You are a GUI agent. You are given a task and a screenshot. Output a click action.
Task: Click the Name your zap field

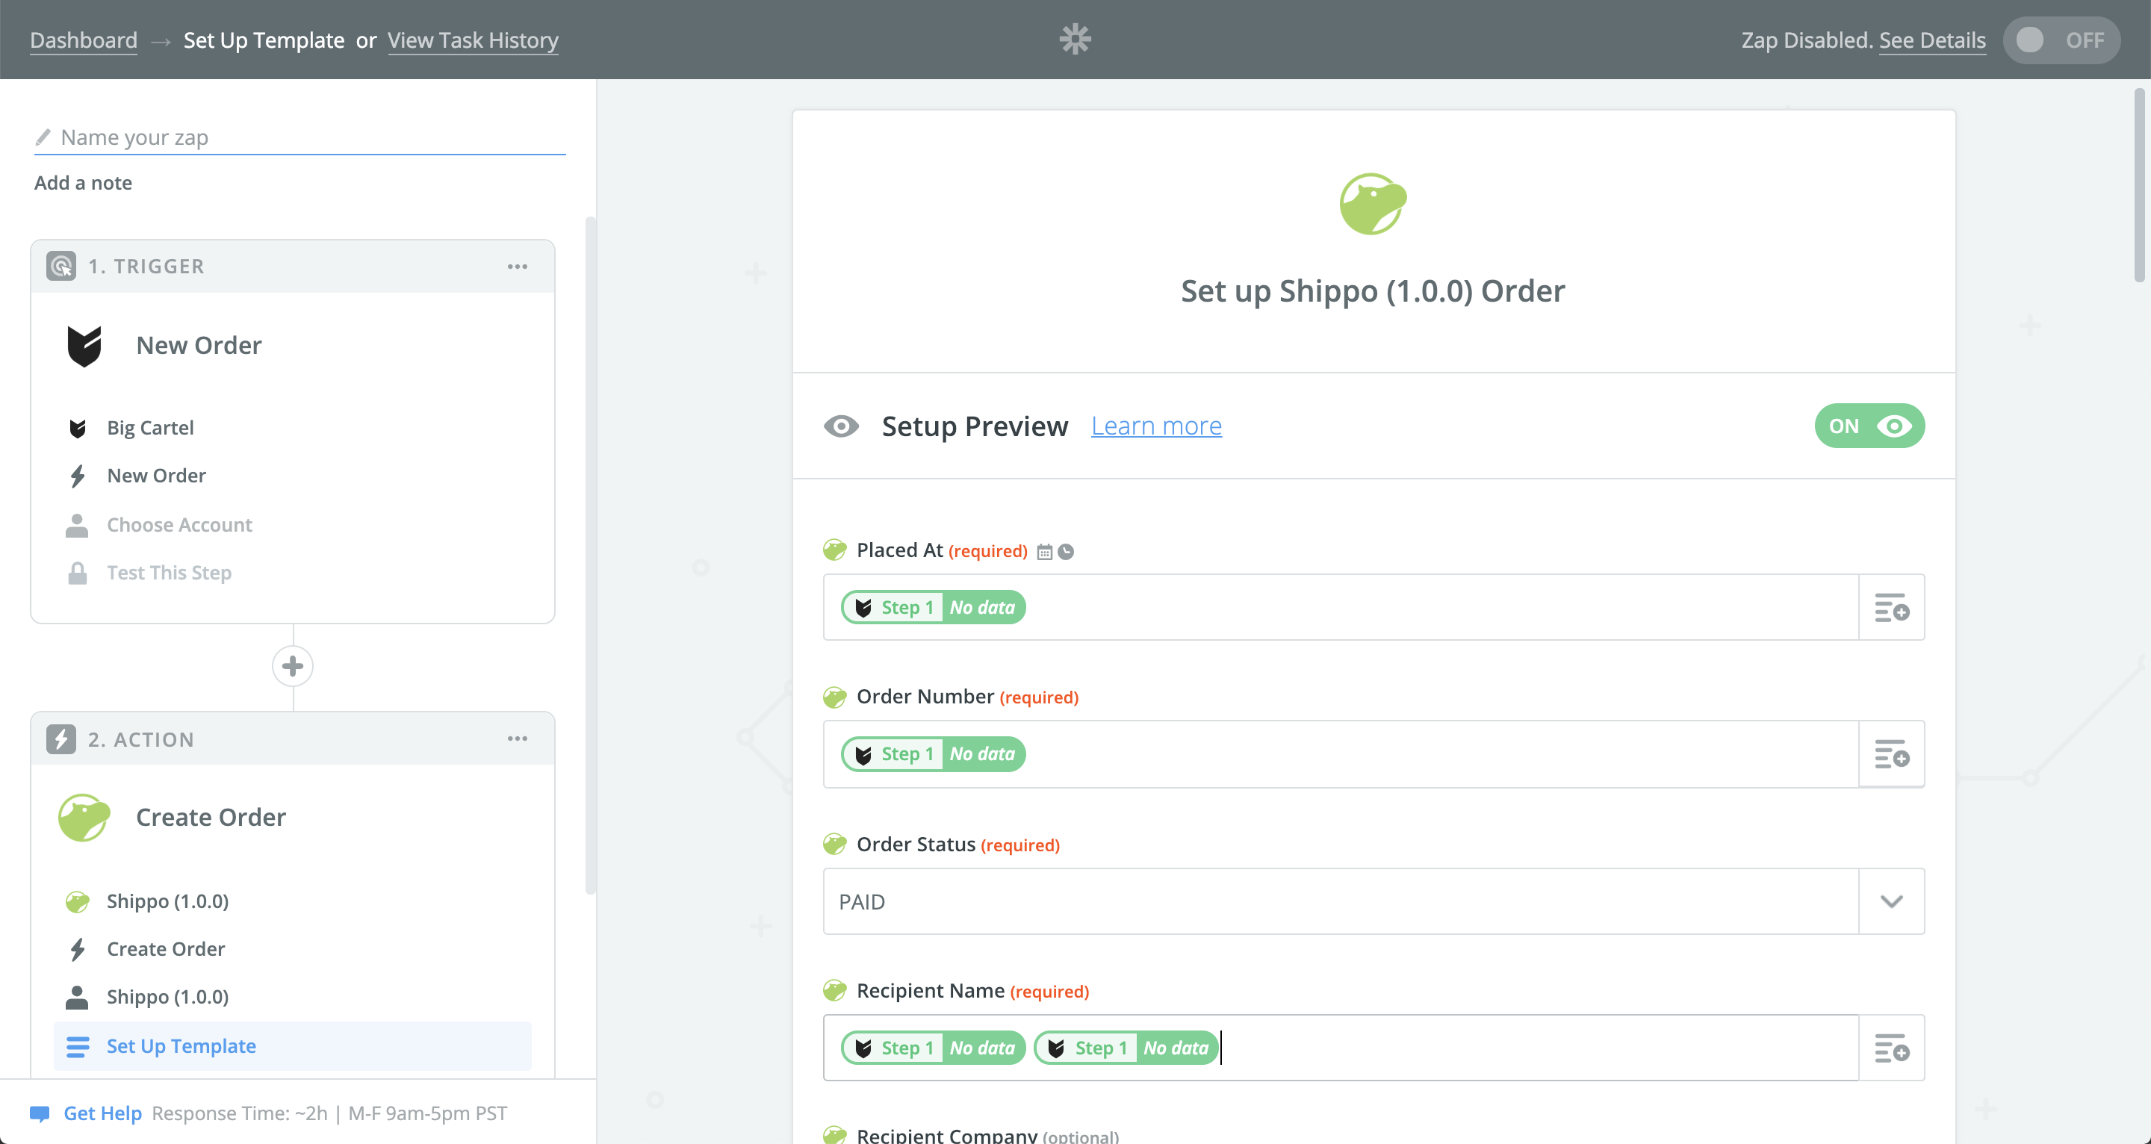(300, 137)
